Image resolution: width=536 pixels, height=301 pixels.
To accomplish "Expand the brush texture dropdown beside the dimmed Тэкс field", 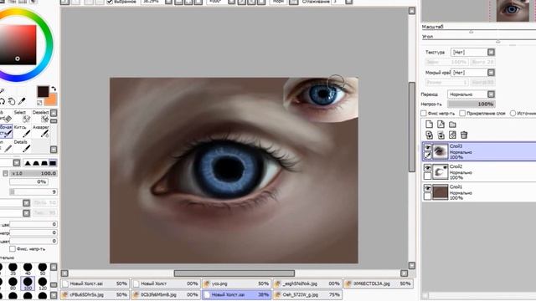I will point(26,213).
